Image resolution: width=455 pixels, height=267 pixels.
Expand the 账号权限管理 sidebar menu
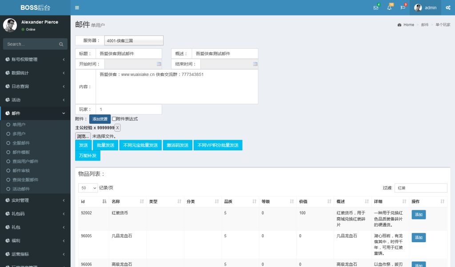coord(35,59)
